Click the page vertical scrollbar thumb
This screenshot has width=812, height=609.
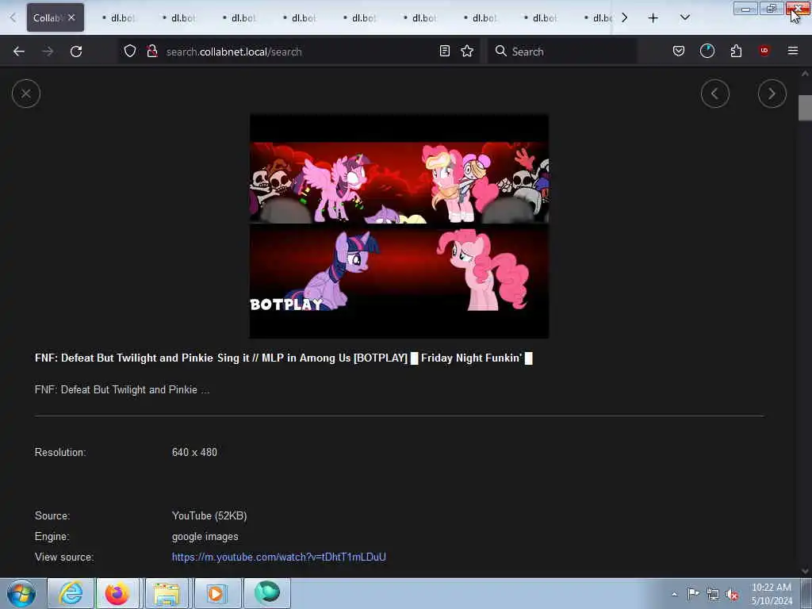[x=805, y=108]
